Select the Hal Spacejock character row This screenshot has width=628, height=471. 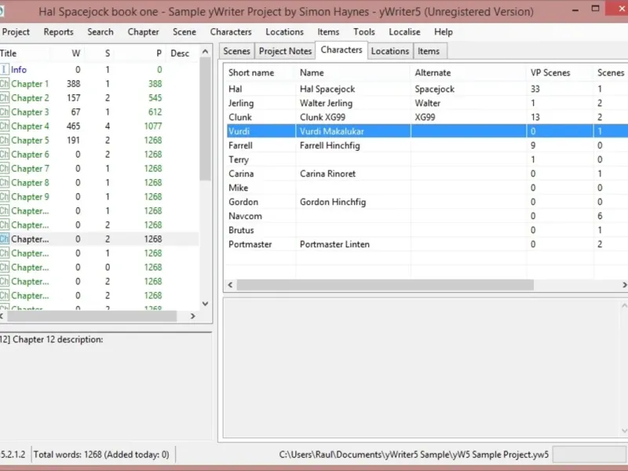point(426,89)
